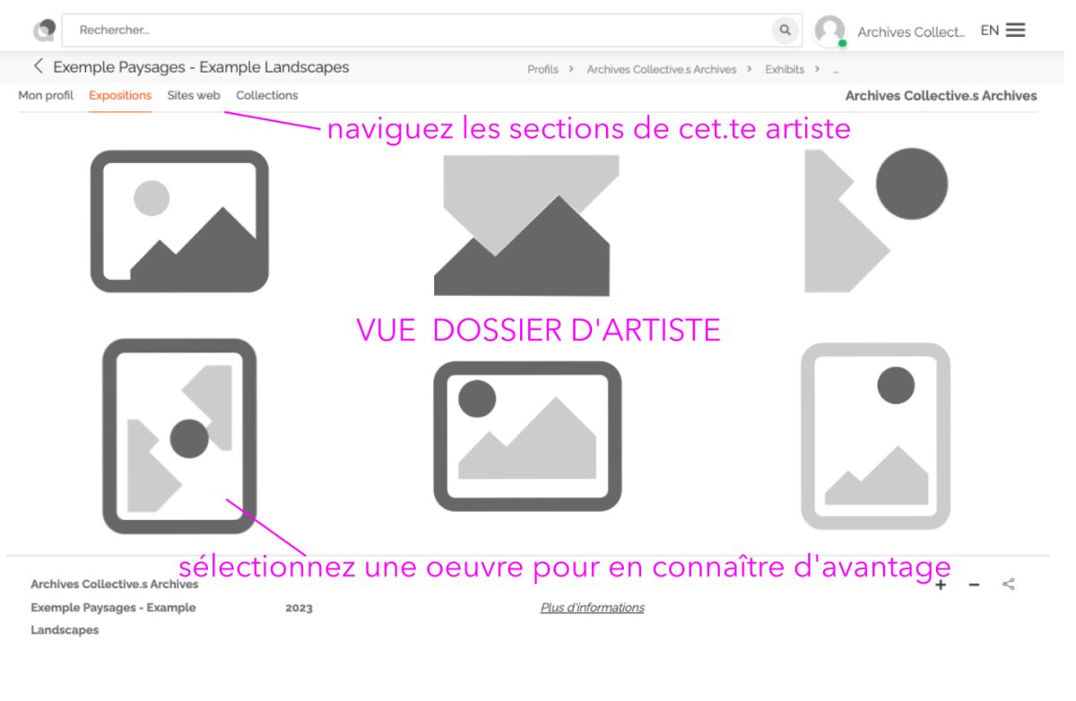The height and width of the screenshot is (701, 1076).
Task: Open the user avatar icon
Action: click(x=829, y=30)
